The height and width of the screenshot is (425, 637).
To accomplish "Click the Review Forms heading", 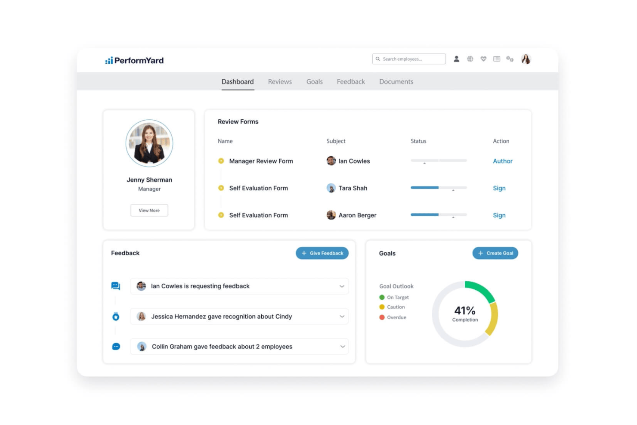I will point(238,122).
